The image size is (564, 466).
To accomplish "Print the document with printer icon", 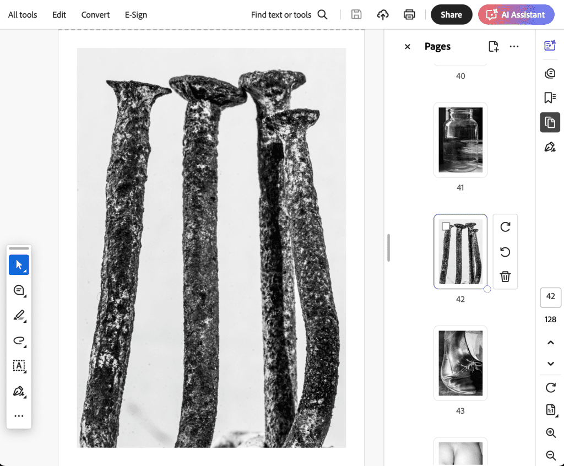I will (x=409, y=15).
